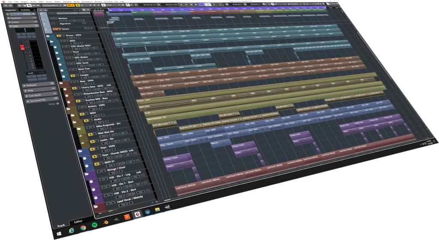Launch Internet Explorer from the taskbar

72,231
